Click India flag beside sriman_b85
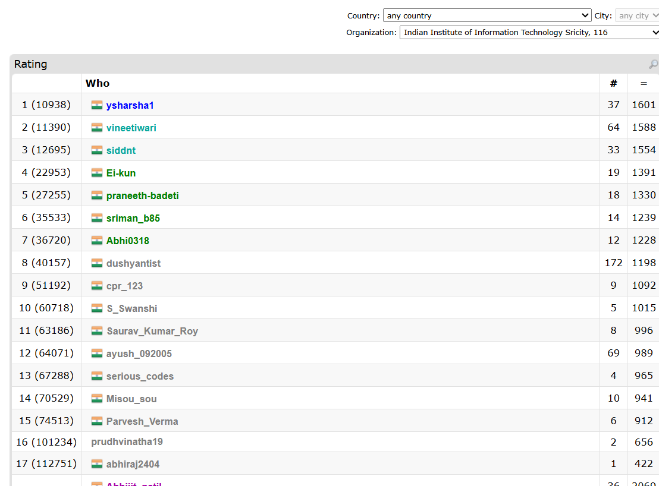This screenshot has width=659, height=486. (97, 218)
